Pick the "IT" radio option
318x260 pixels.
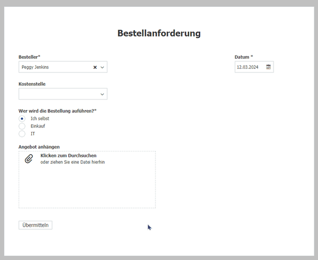pyautogui.click(x=22, y=134)
